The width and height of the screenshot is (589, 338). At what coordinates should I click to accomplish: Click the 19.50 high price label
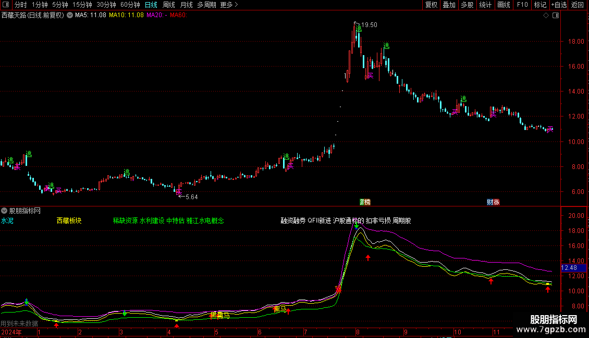369,25
